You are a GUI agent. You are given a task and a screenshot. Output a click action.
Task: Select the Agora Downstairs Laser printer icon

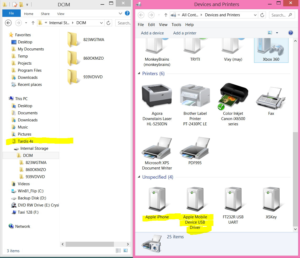coord(157,95)
